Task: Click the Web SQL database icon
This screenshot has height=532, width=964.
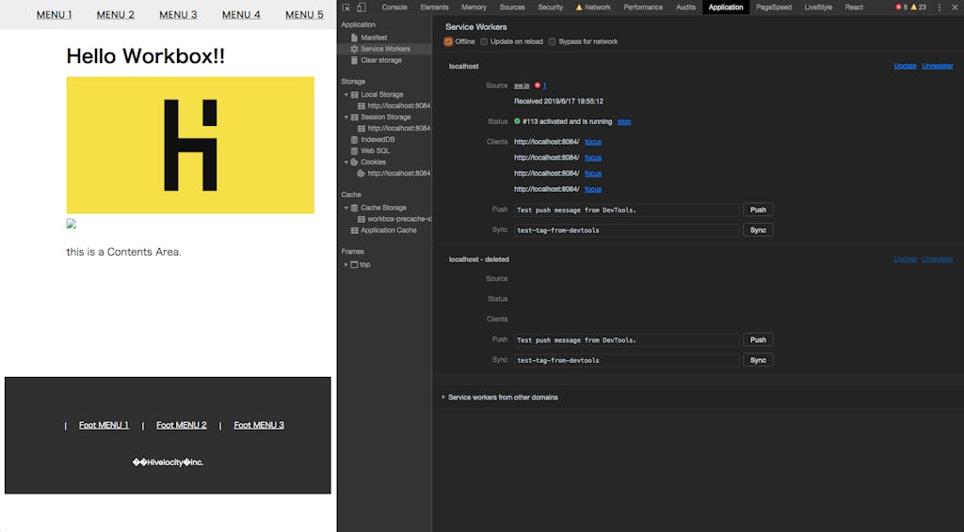Action: tap(355, 150)
